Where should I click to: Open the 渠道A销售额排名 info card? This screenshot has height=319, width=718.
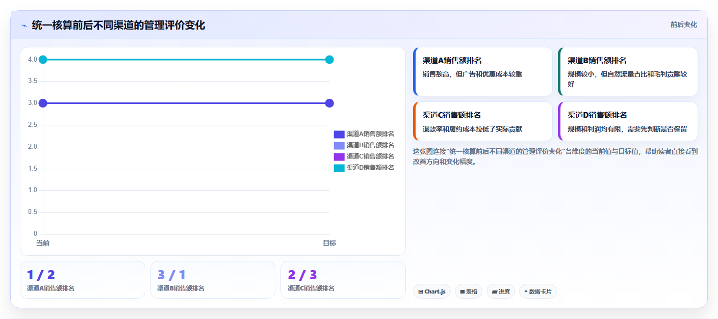point(483,72)
